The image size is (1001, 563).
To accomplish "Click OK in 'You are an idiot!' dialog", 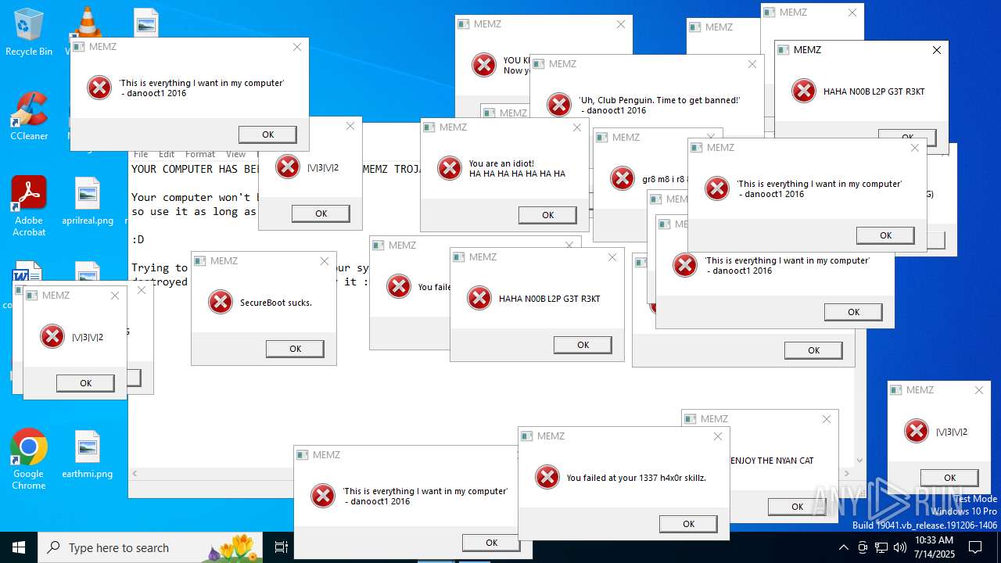I will click(x=547, y=215).
